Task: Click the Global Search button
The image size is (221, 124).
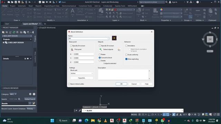Action: click(x=30, y=99)
